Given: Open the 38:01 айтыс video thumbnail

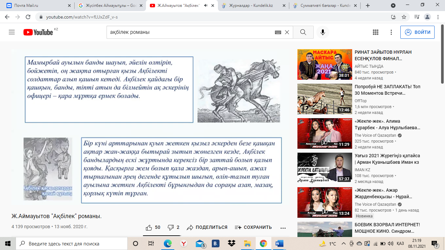Looking at the screenshot, I should coord(325,64).
